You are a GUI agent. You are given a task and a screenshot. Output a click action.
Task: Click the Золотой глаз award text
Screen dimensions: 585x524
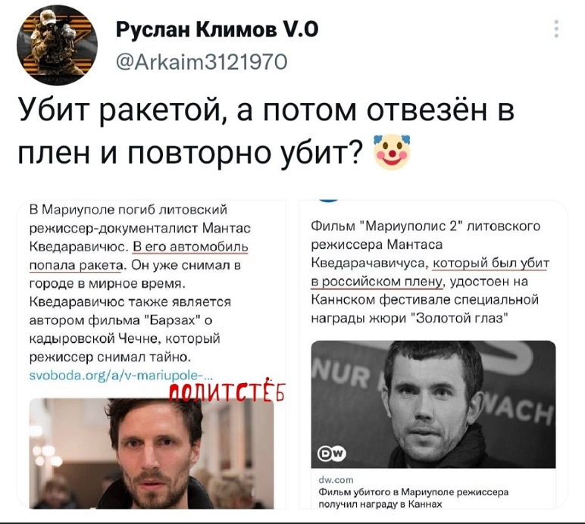(460, 318)
